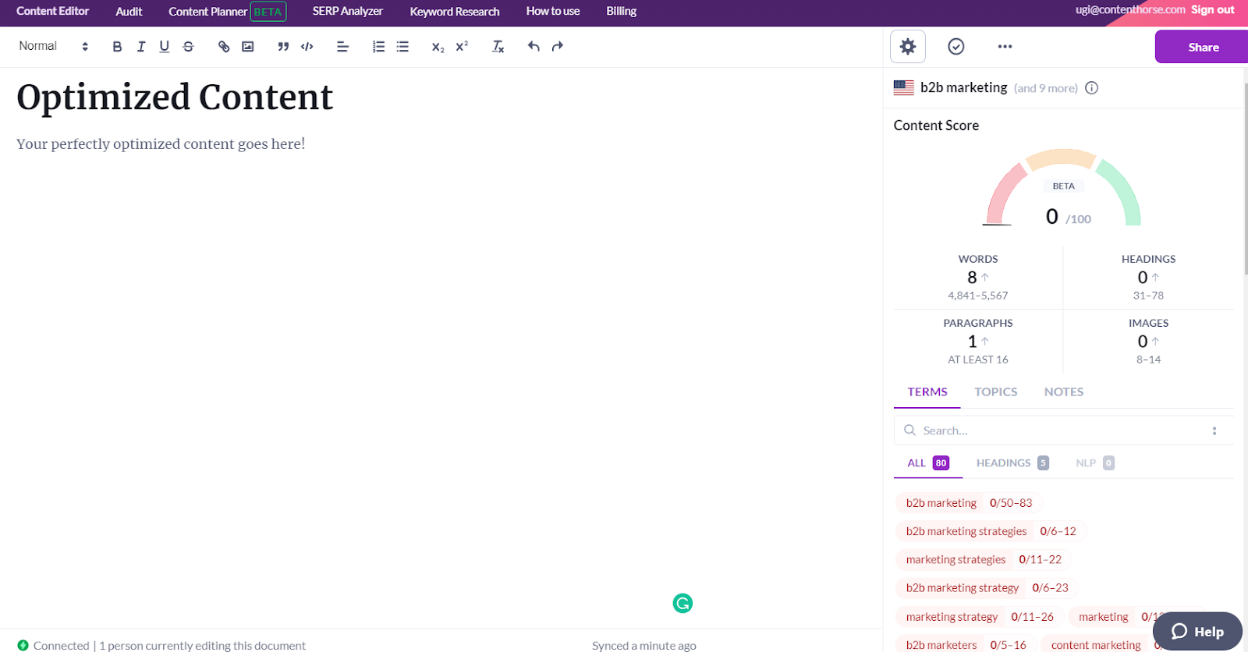
Task: Click the 'content marketing' term chip
Action: 1096,644
